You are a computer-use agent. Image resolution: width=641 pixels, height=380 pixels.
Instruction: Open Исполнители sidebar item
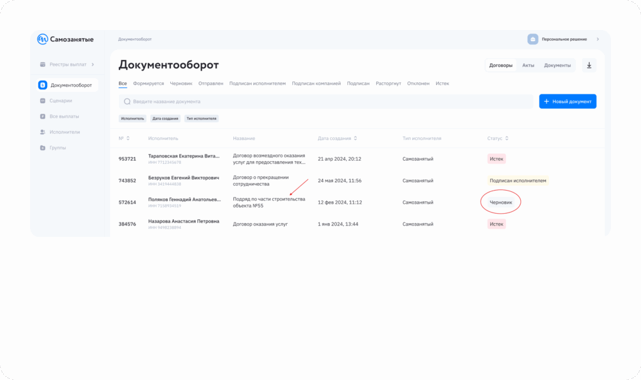coord(64,132)
